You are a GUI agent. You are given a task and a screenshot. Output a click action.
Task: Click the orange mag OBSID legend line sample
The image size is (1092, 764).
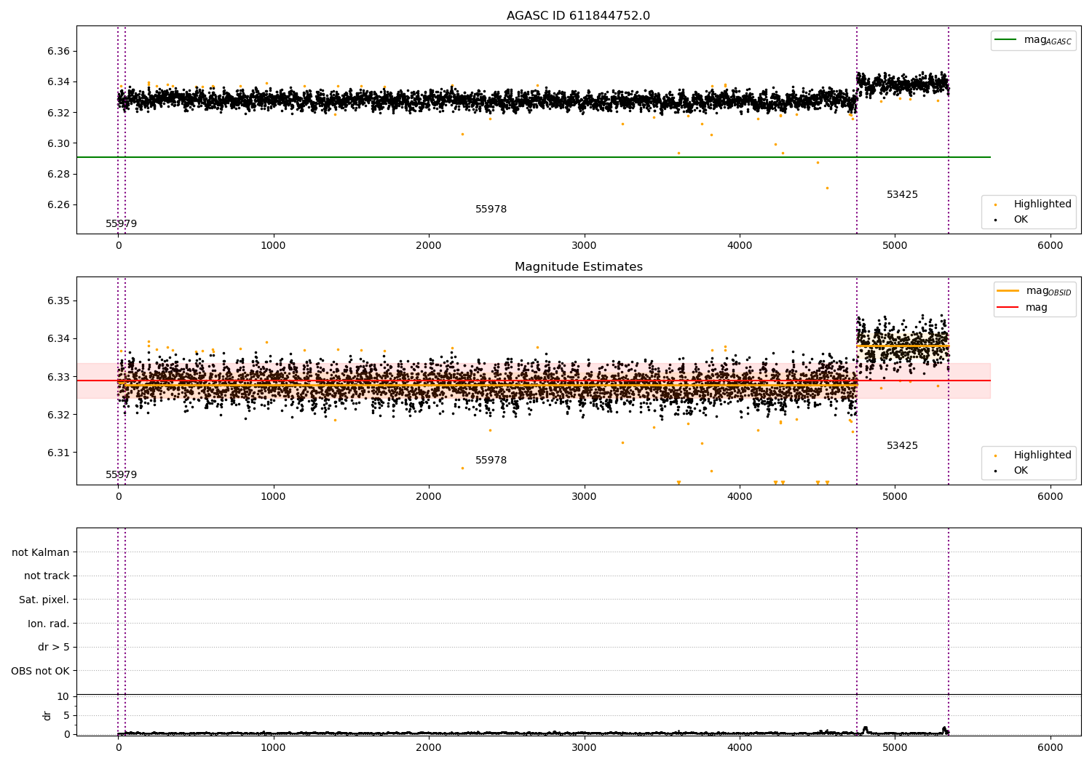click(x=1008, y=291)
